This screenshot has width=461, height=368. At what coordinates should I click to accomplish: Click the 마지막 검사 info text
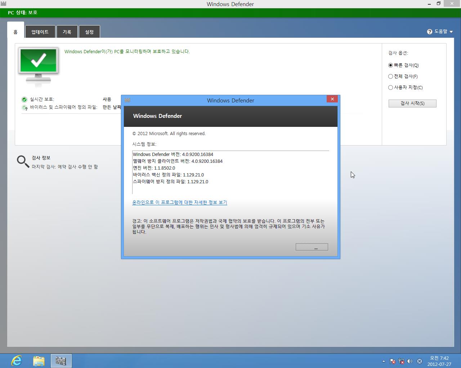(x=65, y=167)
